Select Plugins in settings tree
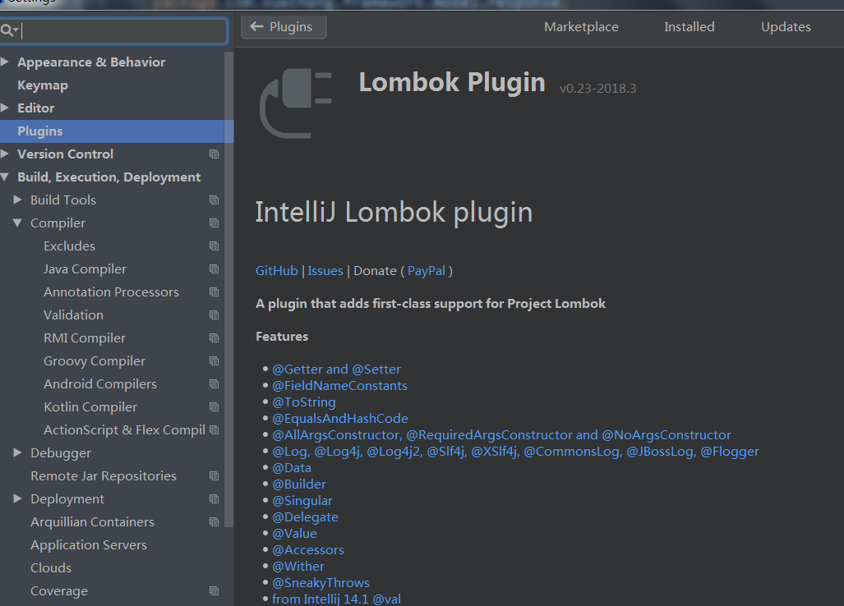 [117, 131]
